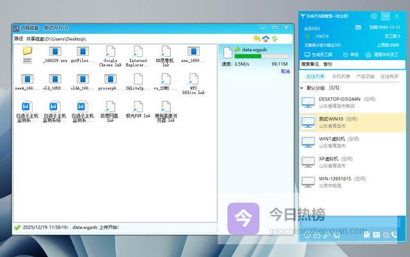The height and width of the screenshot is (257, 410).
Task: Switch to the 产品功能 tab
Action: point(365,76)
